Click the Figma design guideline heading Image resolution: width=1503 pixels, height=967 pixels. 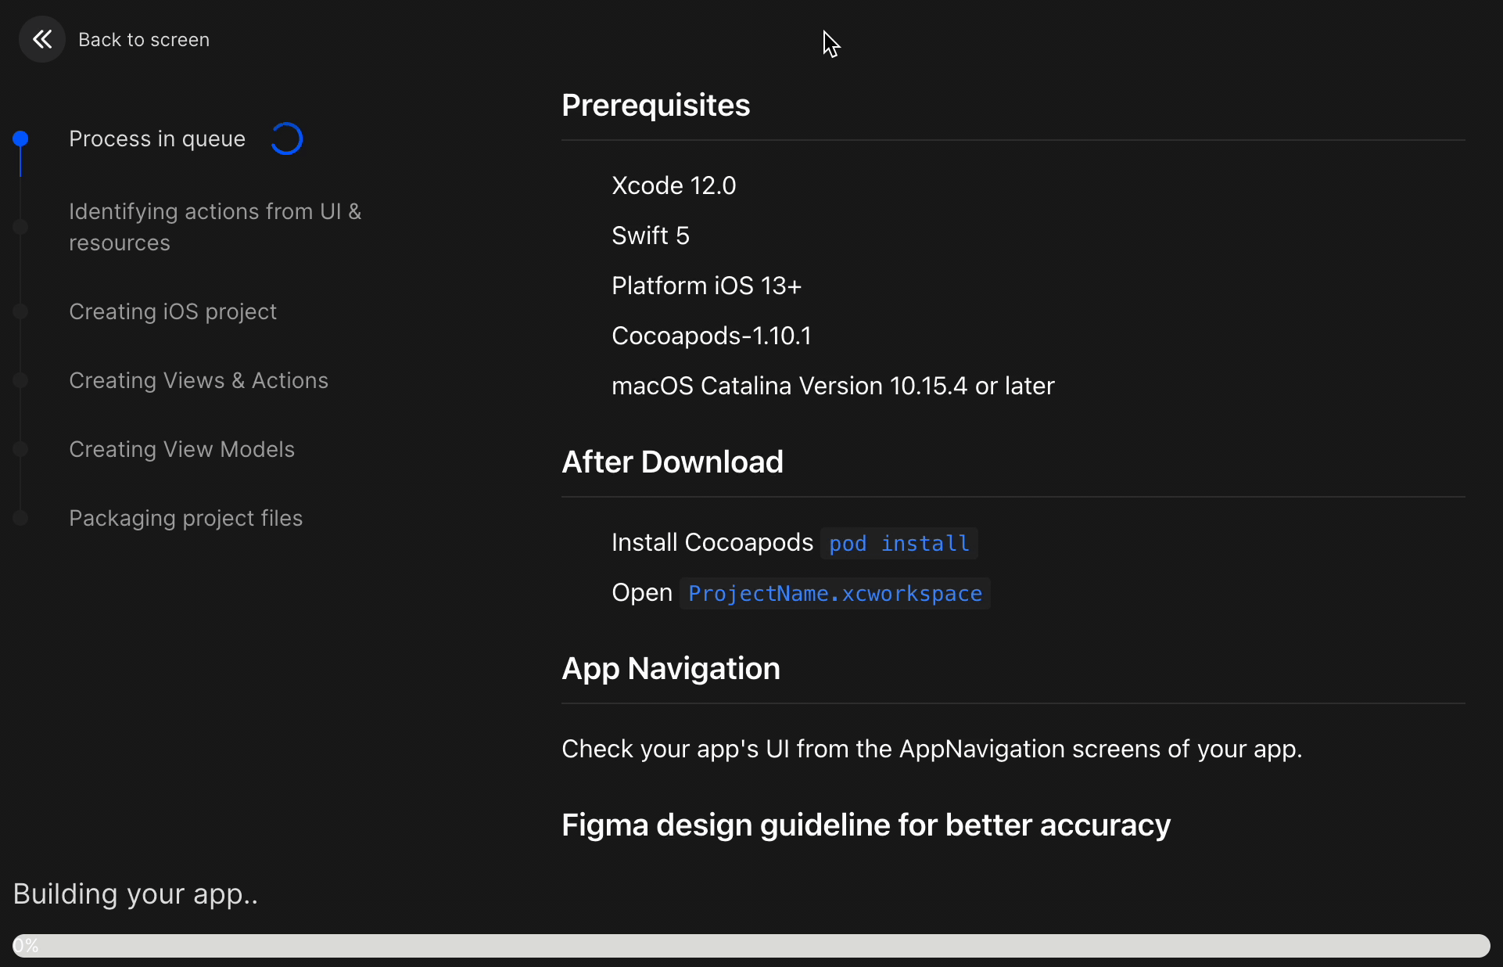tap(866, 825)
